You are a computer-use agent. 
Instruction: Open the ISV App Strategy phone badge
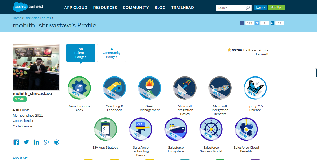point(105,129)
